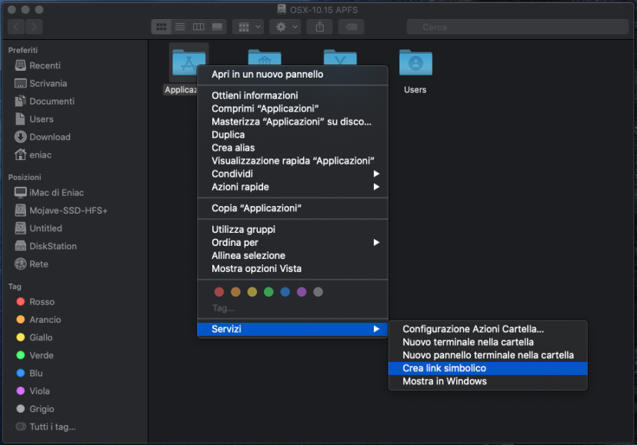
Task: Choose Allinea selezione
Action: tap(292, 255)
